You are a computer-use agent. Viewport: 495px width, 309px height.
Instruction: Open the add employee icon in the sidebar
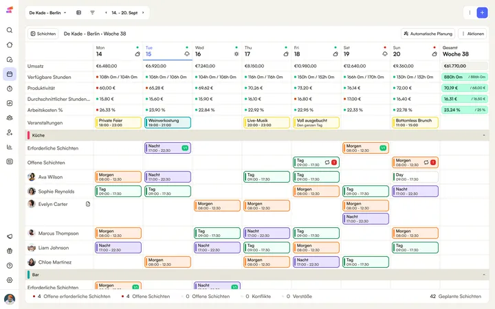[x=10, y=133]
